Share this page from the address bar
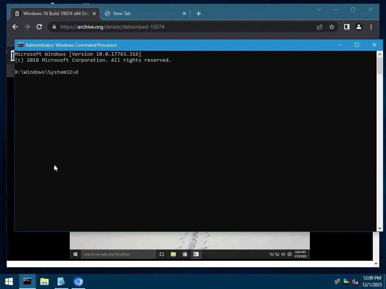The width and height of the screenshot is (386, 289). tap(320, 27)
